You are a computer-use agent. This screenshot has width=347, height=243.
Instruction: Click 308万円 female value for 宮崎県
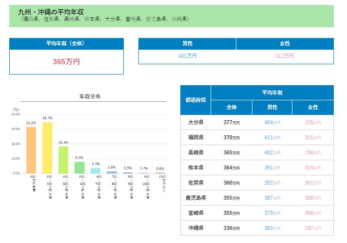click(313, 213)
